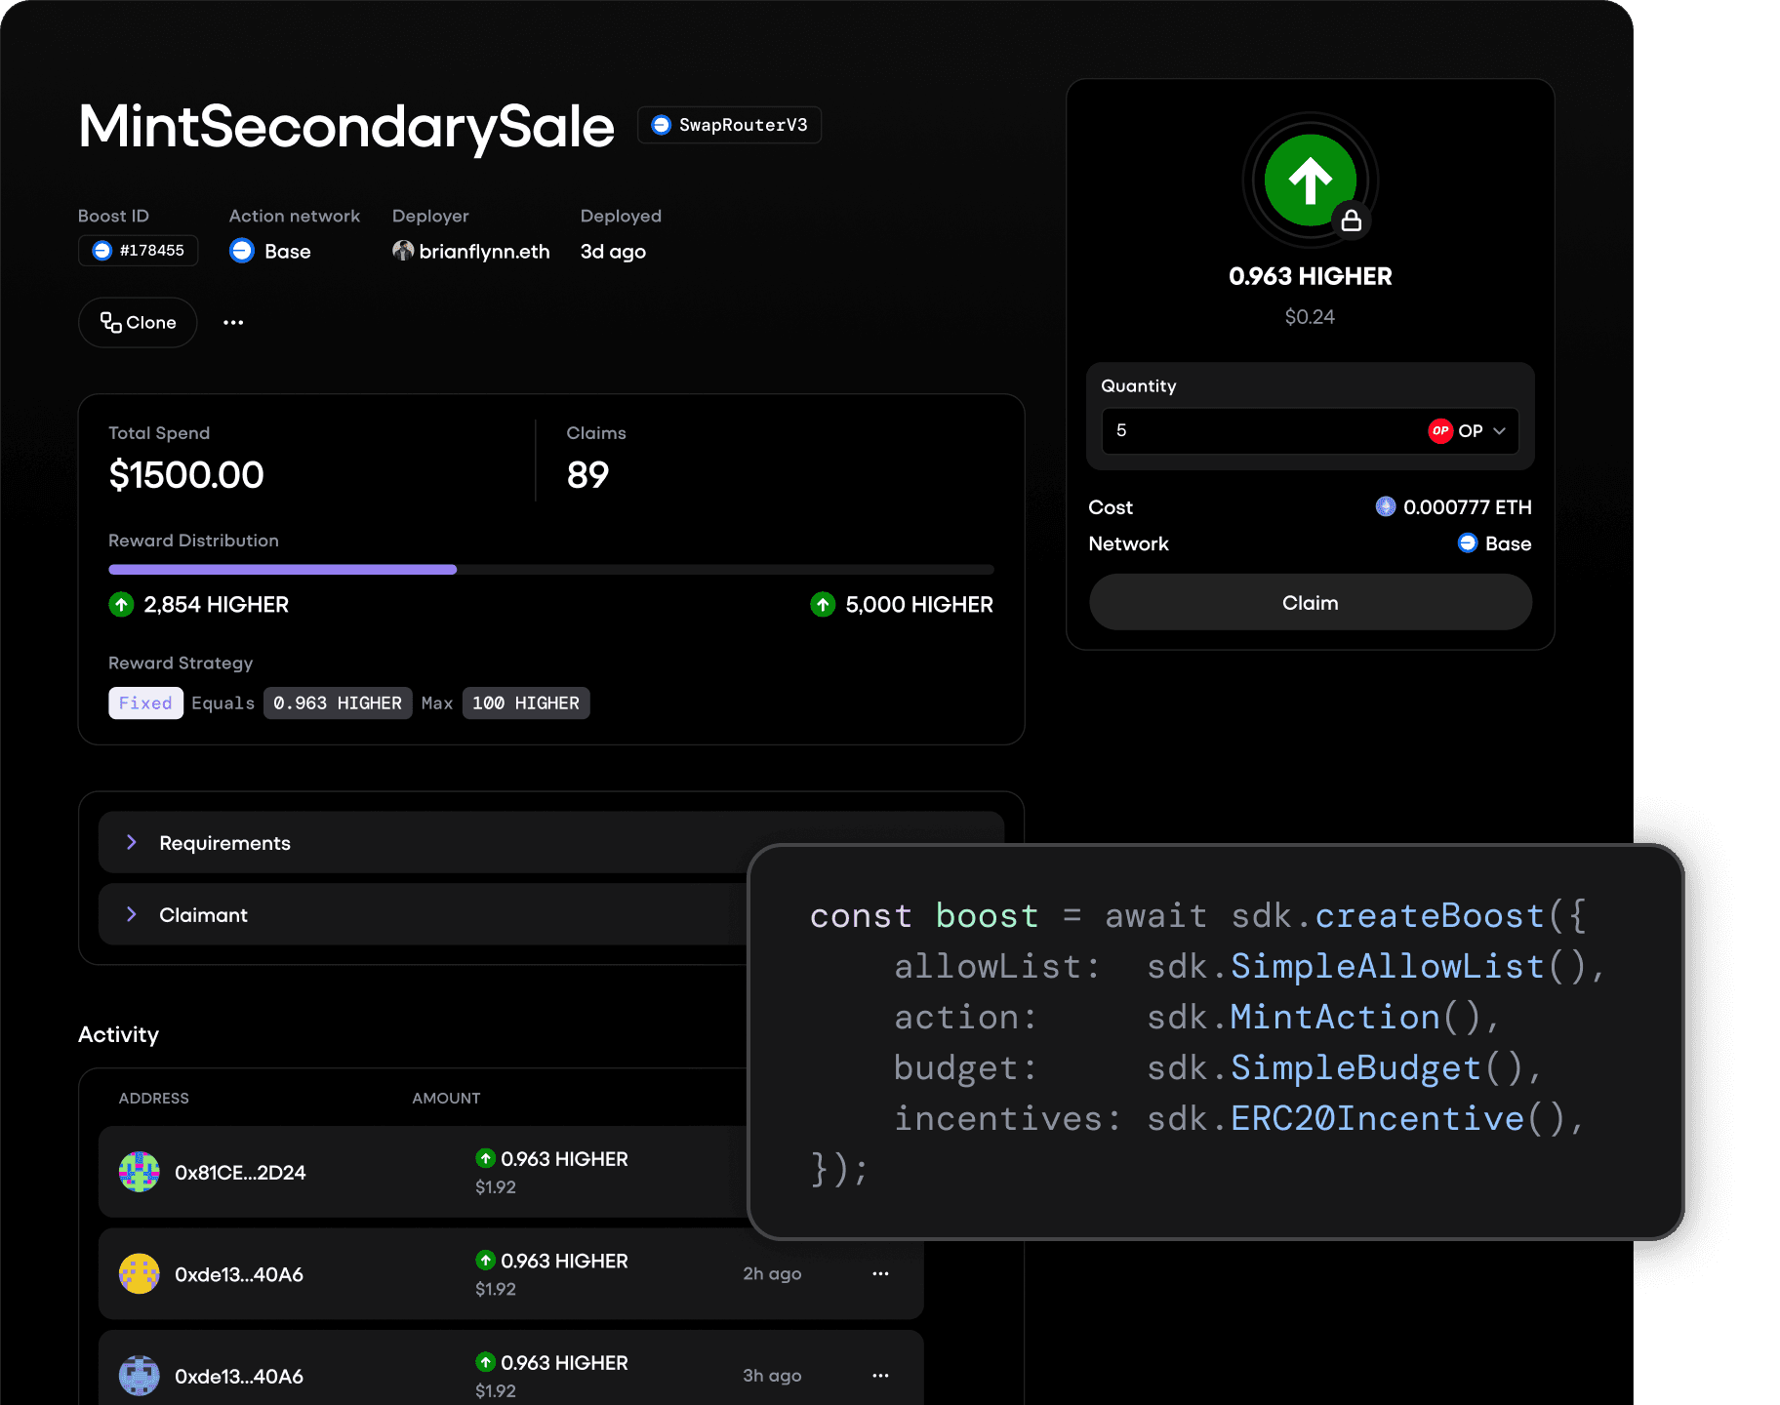Click the Clone button
The image size is (1780, 1405).
pos(138,322)
